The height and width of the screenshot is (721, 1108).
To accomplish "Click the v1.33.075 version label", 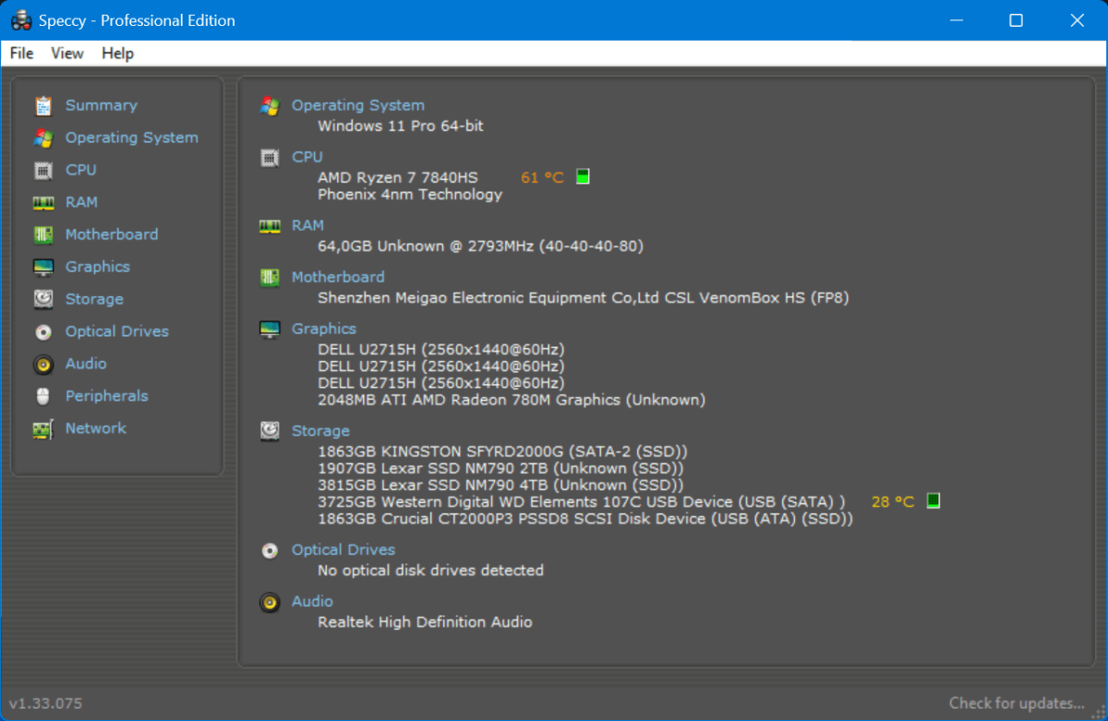I will point(45,703).
